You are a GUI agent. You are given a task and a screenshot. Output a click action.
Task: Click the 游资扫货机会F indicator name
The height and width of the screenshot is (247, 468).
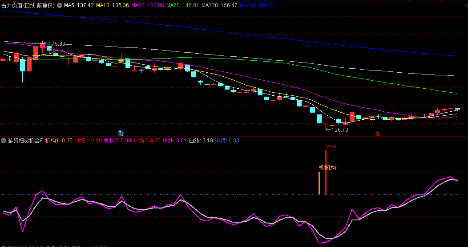click(x=25, y=141)
